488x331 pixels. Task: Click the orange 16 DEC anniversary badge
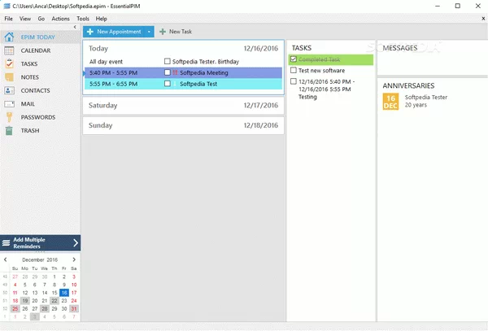[390, 100]
